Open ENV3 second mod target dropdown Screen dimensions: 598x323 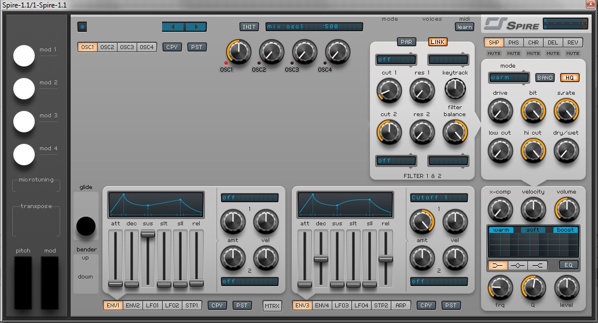click(x=439, y=281)
